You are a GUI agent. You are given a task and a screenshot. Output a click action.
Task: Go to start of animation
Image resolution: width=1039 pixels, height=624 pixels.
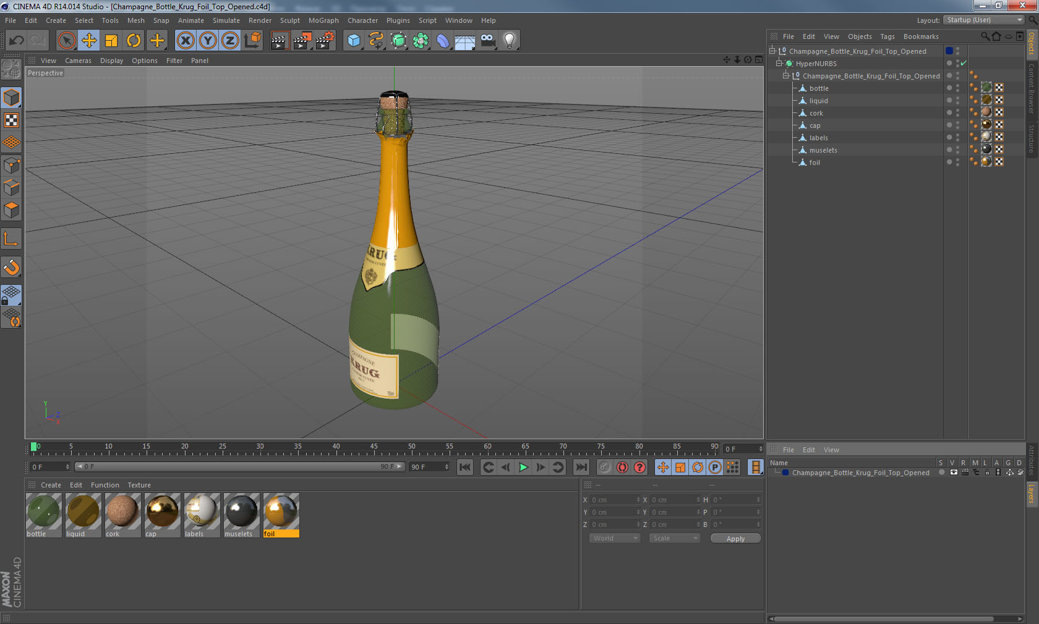pos(465,467)
